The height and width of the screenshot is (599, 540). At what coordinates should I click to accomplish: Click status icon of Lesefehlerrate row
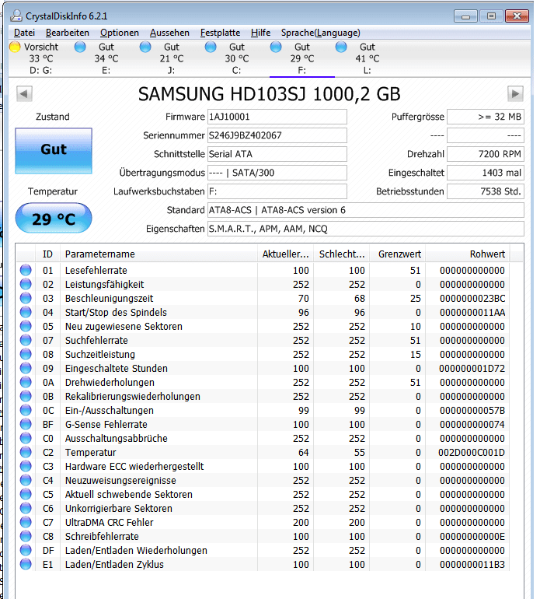coord(26,270)
